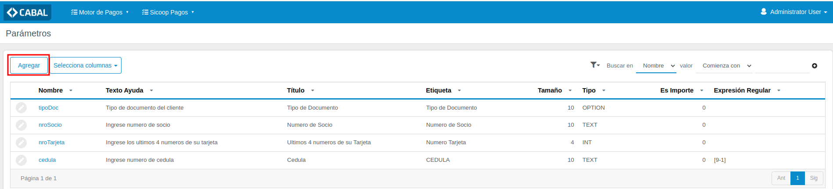Click edit pencil icon for nroTarjeta row
The image size is (833, 189).
pyautogui.click(x=21, y=143)
